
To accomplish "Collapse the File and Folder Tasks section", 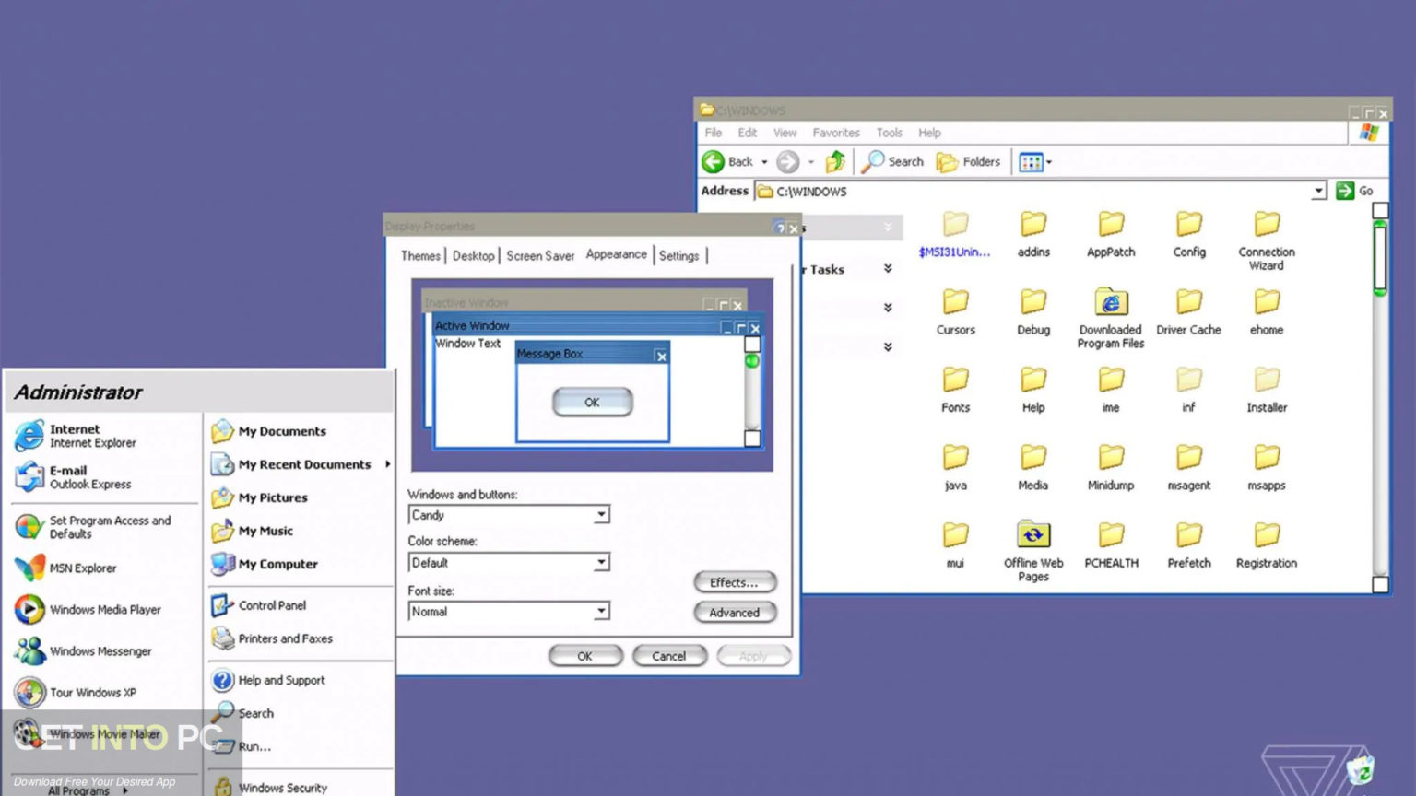I will pos(888,269).
